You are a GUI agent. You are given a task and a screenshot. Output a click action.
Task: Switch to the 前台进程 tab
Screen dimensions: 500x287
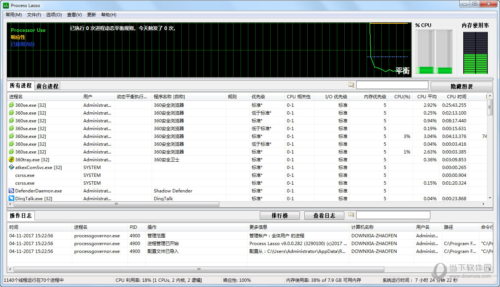pos(47,86)
